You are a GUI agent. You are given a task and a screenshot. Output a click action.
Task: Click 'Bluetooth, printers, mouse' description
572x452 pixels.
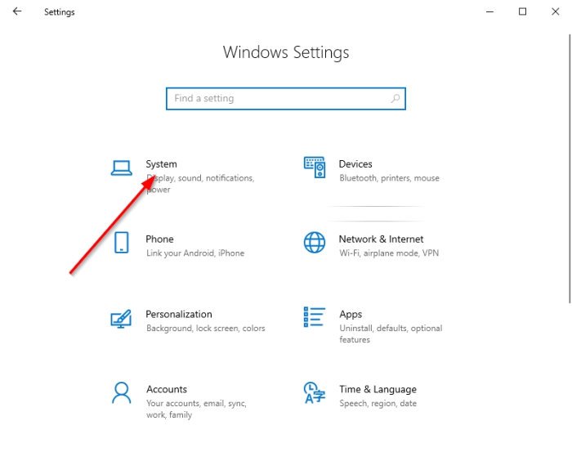click(x=389, y=178)
